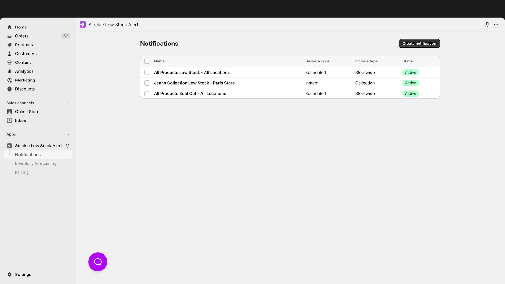Open the three-dot menu in top bar

[496, 25]
